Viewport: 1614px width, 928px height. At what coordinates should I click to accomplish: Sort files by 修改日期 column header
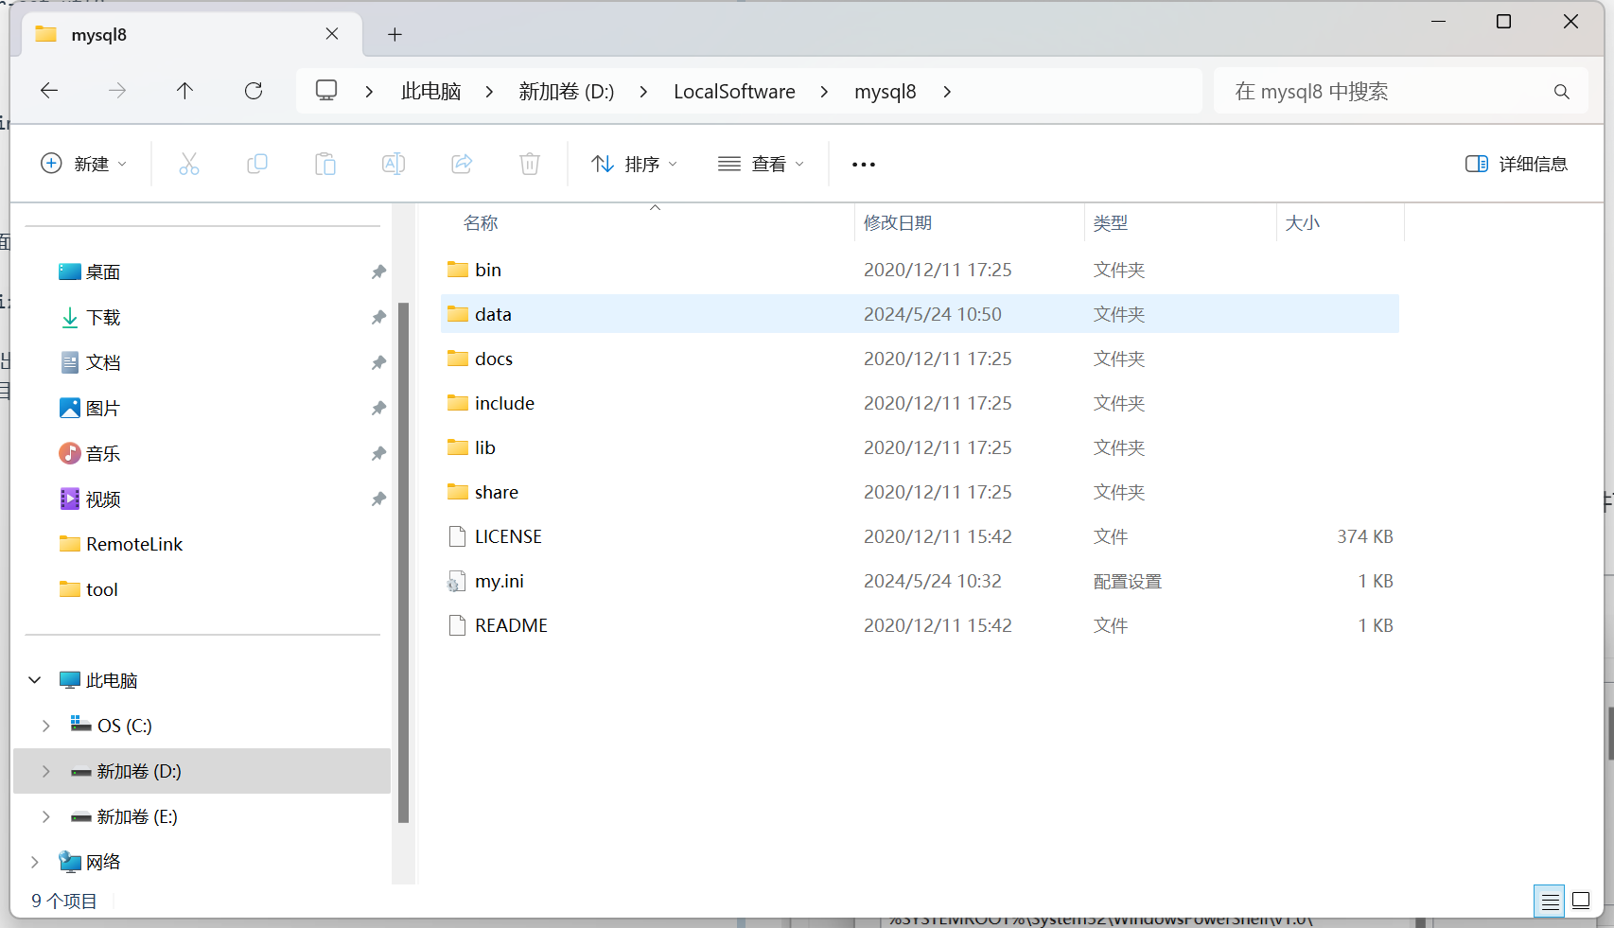898,223
